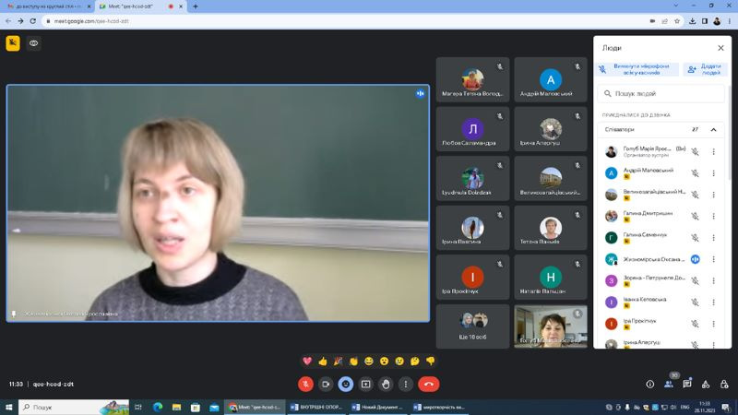Select the Наталія Пальцан participant tile
The image size is (738, 415).
point(550,278)
